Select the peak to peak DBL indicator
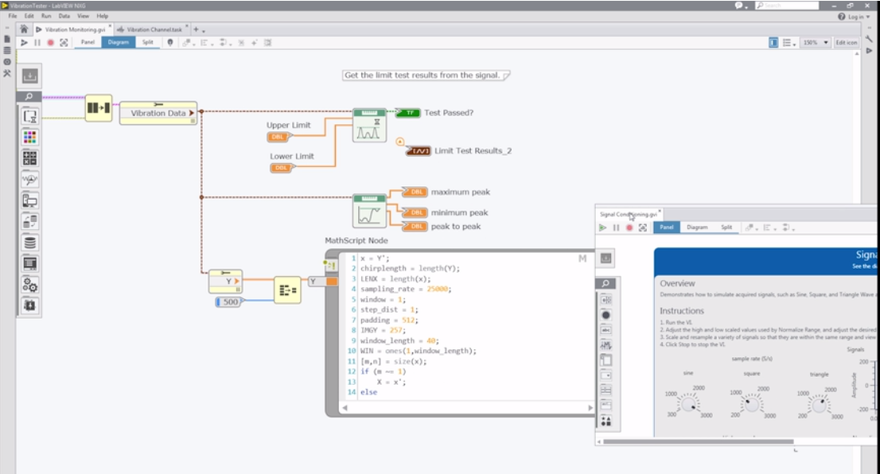 [x=415, y=226]
